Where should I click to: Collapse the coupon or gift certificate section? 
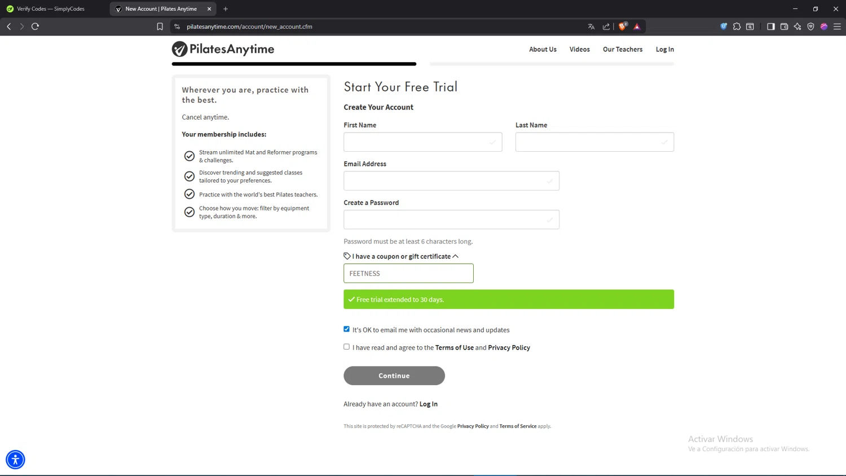[x=401, y=257]
